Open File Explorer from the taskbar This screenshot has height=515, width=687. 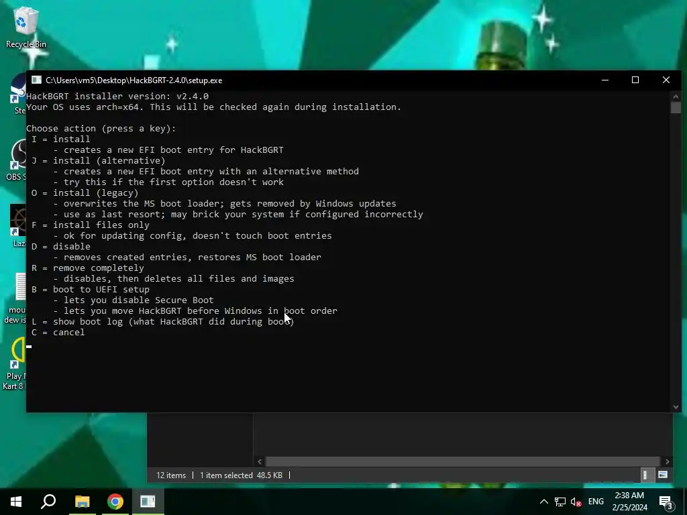(x=82, y=502)
